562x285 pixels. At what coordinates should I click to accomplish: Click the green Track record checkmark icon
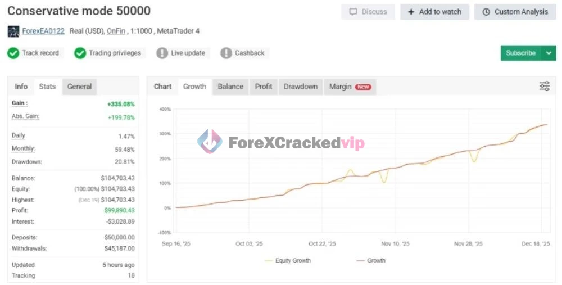(x=13, y=53)
